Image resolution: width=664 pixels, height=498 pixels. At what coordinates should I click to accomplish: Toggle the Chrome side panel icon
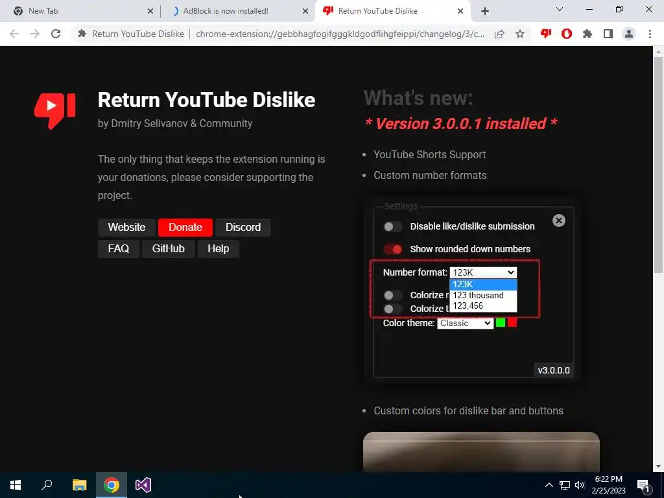click(x=608, y=34)
